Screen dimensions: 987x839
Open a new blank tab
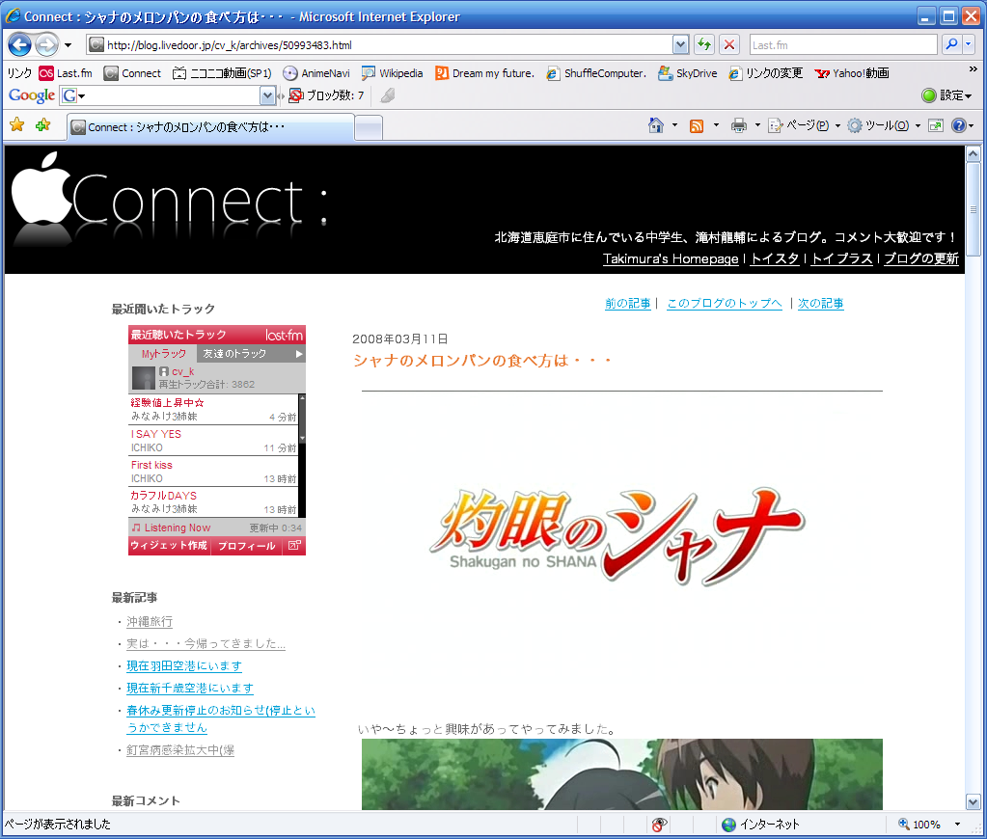coord(369,128)
